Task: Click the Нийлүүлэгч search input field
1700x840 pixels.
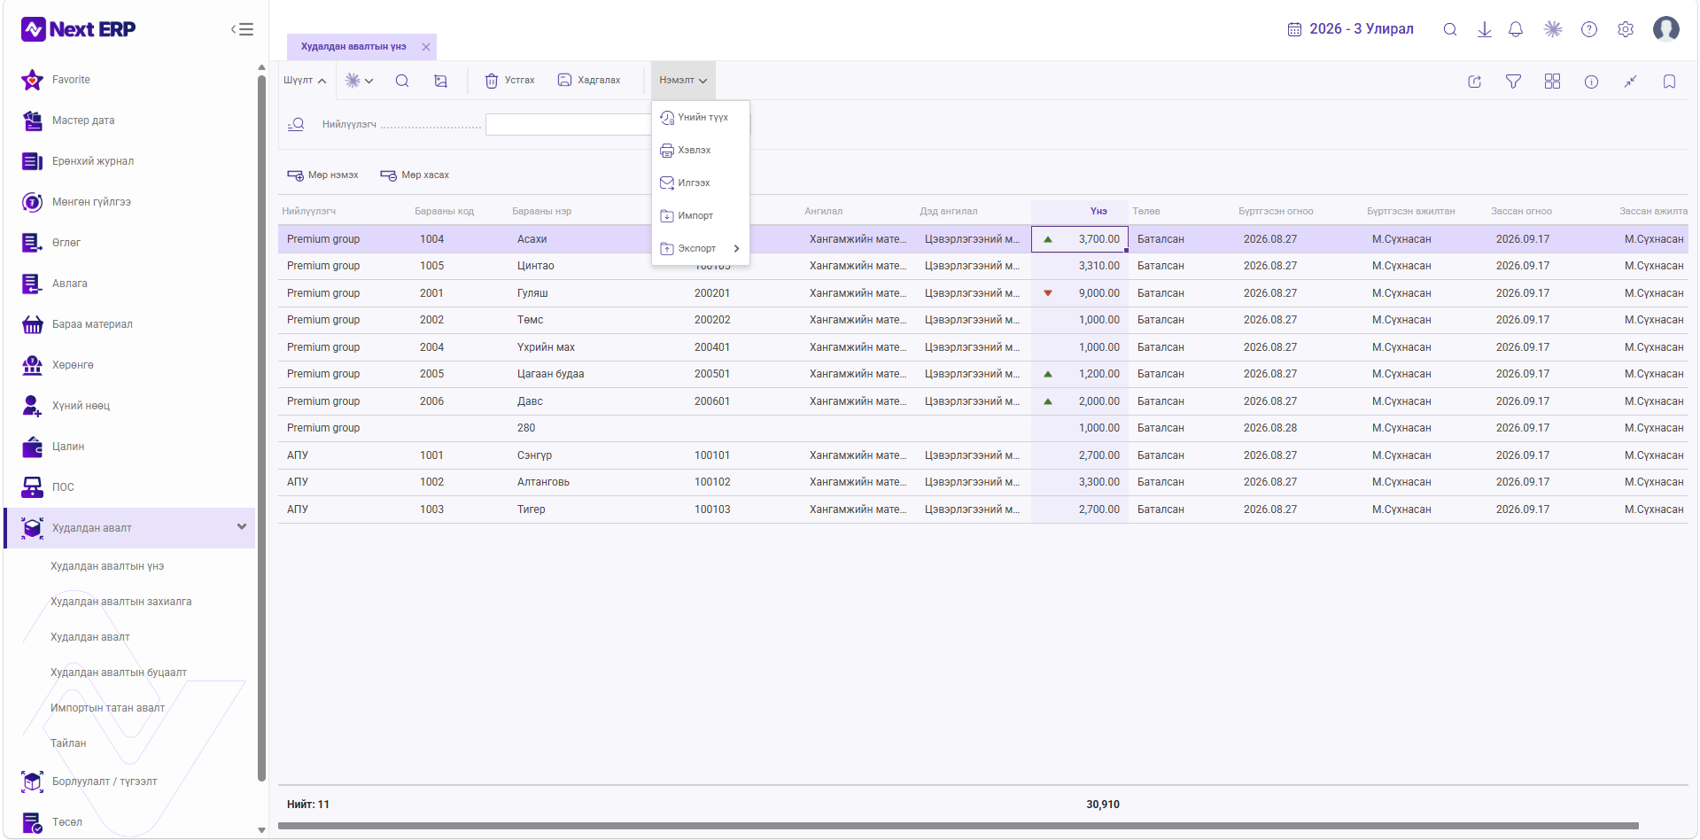Action: tap(569, 125)
